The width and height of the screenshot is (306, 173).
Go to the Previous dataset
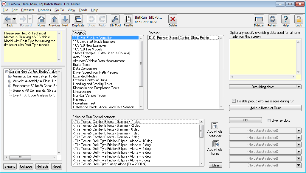pyautogui.click(x=54, y=19)
